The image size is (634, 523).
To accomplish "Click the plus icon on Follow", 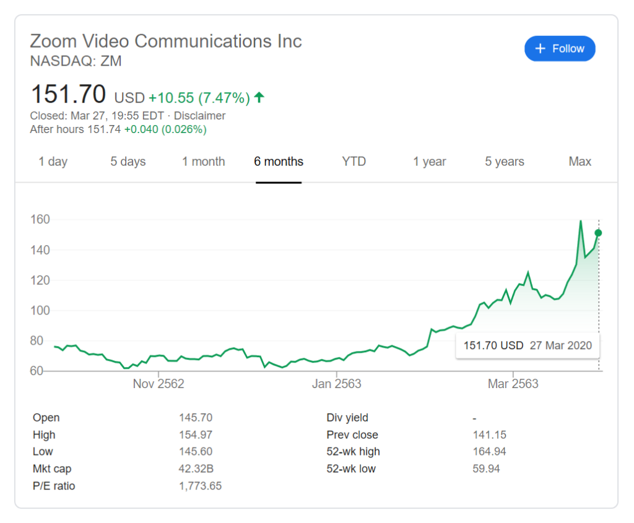I will coord(541,49).
